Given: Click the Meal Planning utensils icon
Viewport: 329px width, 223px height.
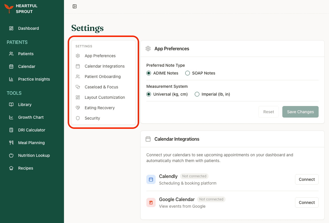Looking at the screenshot, I should [11, 143].
